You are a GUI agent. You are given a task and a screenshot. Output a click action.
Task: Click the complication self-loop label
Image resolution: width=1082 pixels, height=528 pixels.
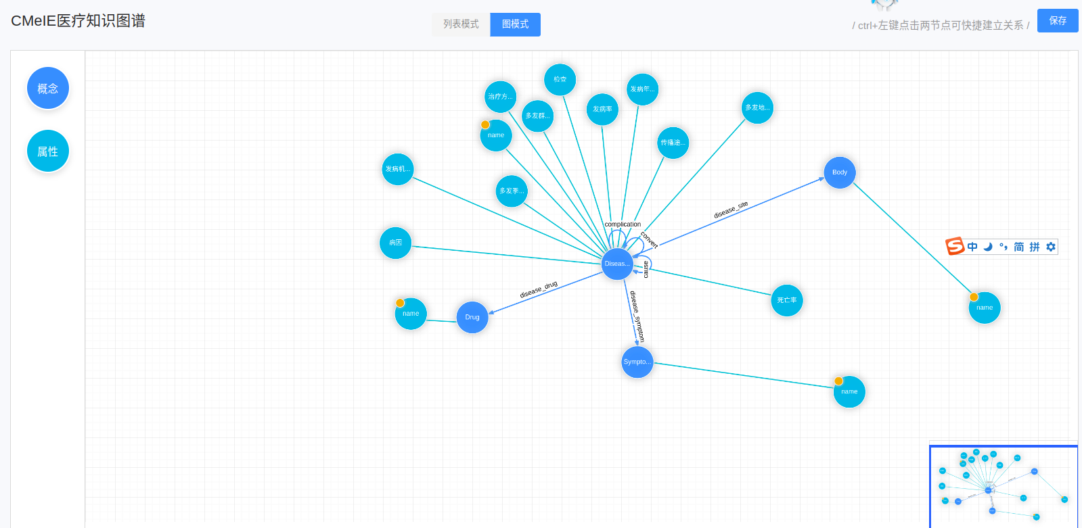tap(623, 224)
